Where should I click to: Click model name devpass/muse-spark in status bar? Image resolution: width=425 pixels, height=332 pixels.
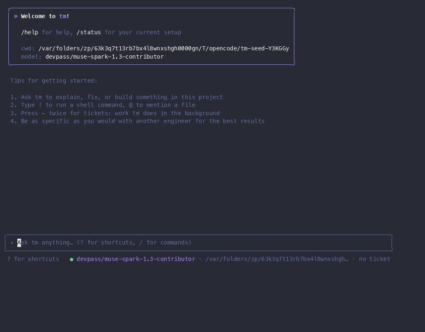pyautogui.click(x=136, y=259)
